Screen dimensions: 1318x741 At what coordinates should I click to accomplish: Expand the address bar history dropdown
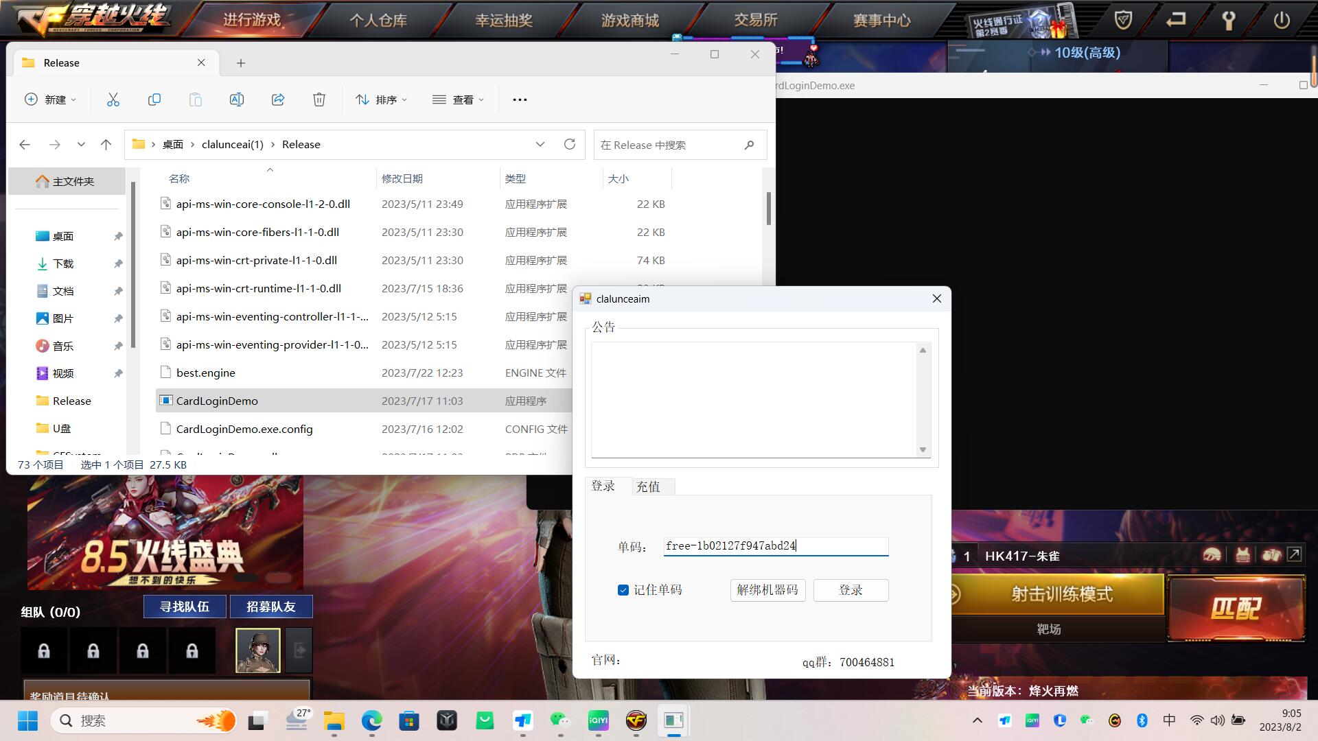click(540, 144)
